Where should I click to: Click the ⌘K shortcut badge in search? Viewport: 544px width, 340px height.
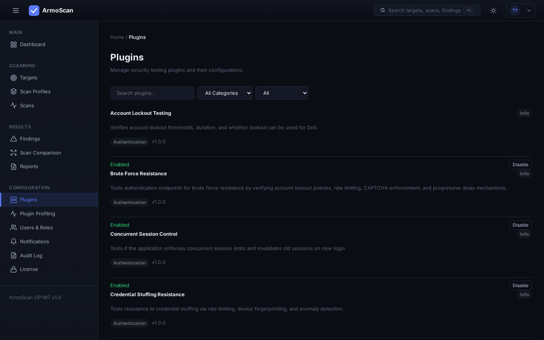(x=469, y=10)
